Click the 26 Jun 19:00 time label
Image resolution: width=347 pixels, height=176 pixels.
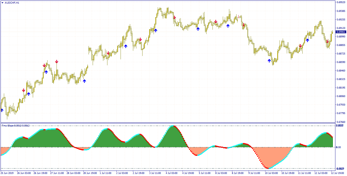[41, 173]
